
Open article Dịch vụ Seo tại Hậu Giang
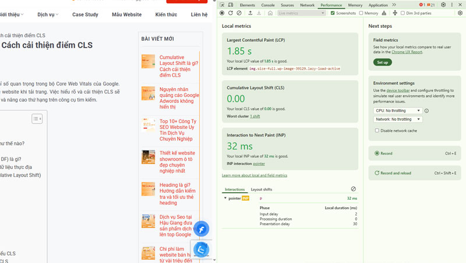click(x=176, y=226)
